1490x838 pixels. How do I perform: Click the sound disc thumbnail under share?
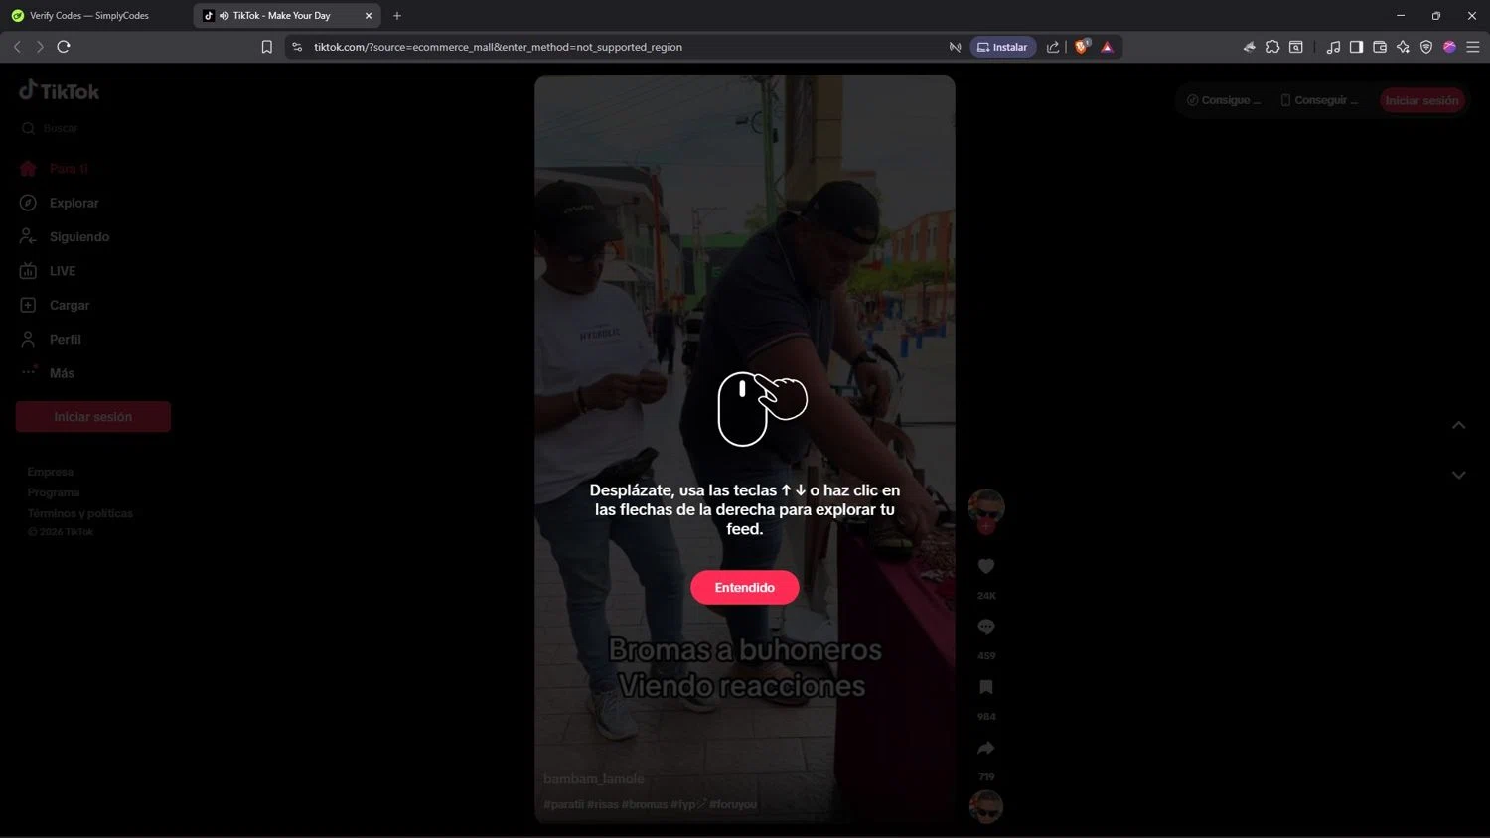(x=986, y=807)
